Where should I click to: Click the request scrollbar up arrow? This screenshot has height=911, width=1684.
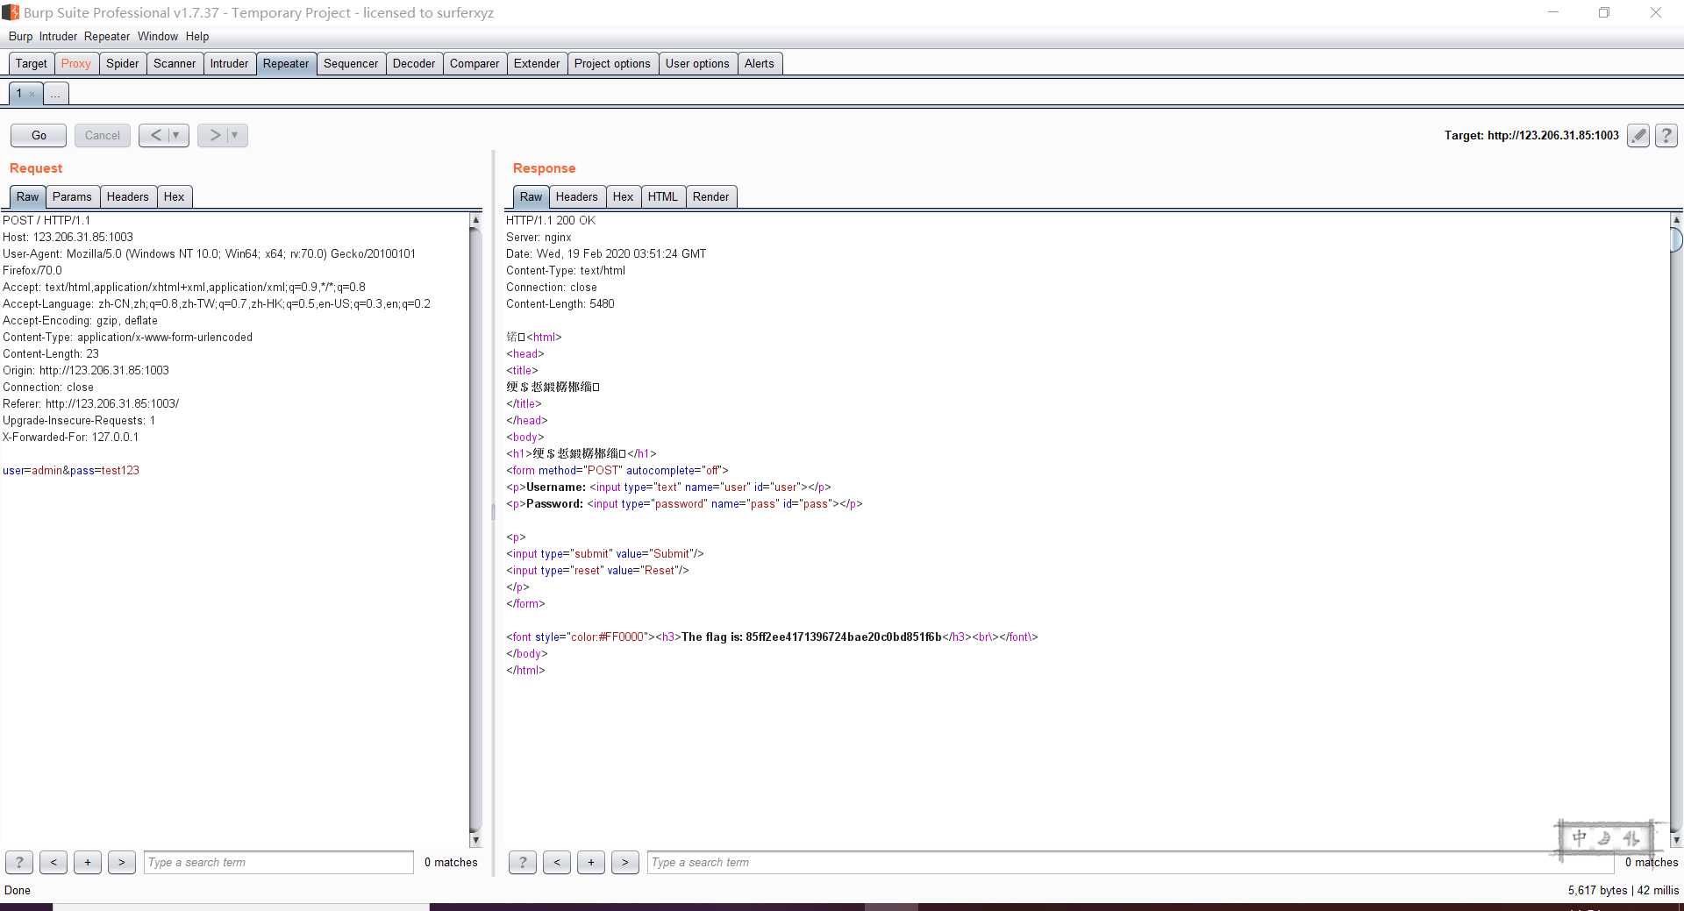pyautogui.click(x=475, y=220)
